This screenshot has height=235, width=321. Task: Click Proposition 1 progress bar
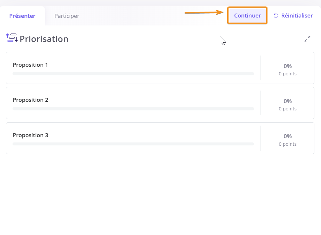[133, 74]
